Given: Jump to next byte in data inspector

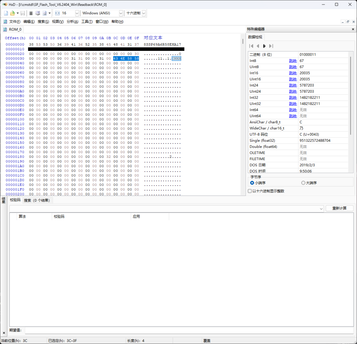Looking at the screenshot, I should click(264, 46).
